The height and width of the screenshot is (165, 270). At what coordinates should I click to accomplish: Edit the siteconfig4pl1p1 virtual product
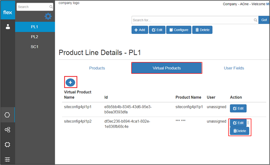238,108
